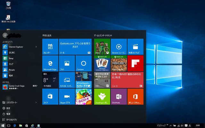Open the マネー (Money) tile
The width and height of the screenshot is (205, 128).
tap(102, 80)
